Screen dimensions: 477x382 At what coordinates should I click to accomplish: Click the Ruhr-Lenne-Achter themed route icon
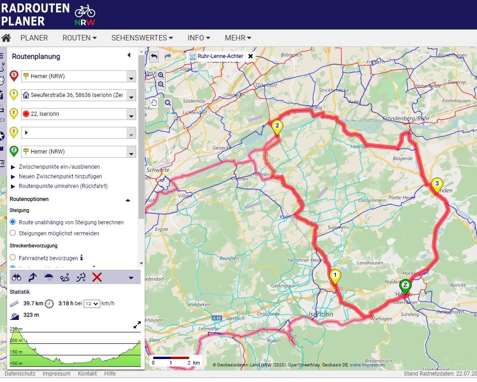tap(193, 57)
